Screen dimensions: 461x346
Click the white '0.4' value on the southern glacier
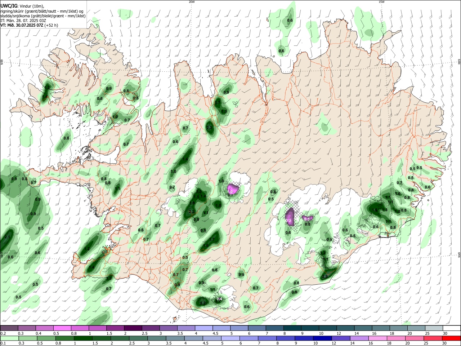[219, 299]
